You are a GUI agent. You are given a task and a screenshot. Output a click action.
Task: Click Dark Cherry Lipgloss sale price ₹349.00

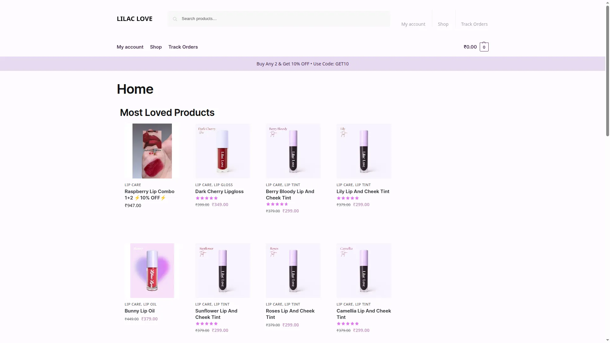[x=220, y=205]
